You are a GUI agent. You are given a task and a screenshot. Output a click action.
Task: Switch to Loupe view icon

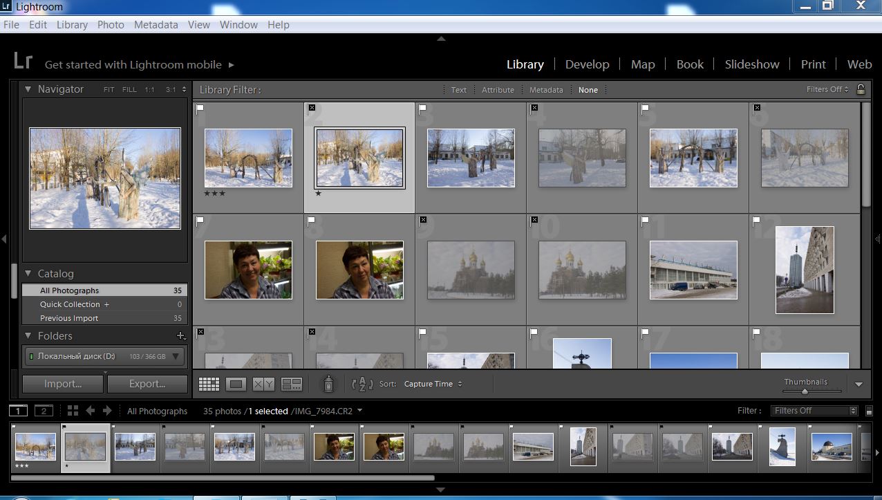coord(236,384)
